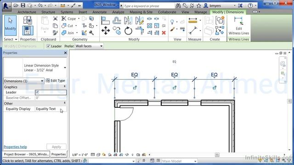Screen dimensions: 294x165
Task: Select Trim/Extend to Corner tool
Action: (140, 31)
